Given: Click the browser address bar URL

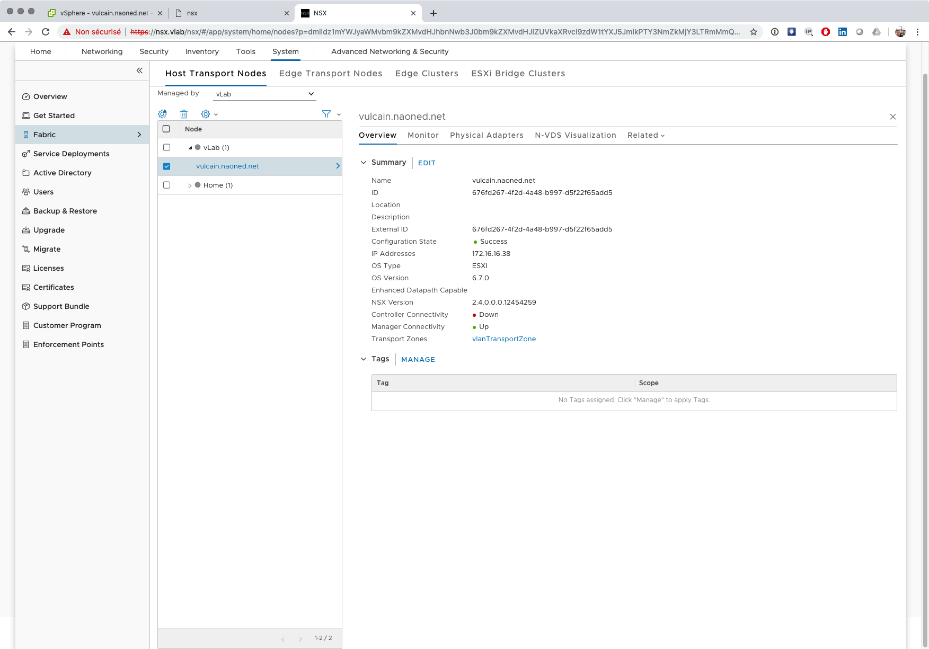Looking at the screenshot, I should pos(435,32).
